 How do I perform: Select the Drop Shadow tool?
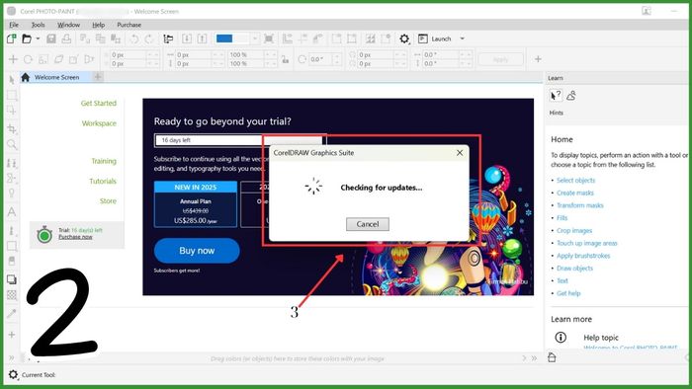12,279
